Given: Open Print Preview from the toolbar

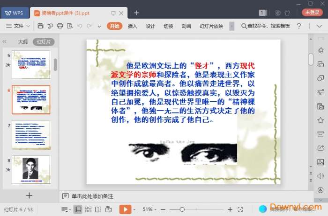Looking at the screenshot, I should (70, 26).
